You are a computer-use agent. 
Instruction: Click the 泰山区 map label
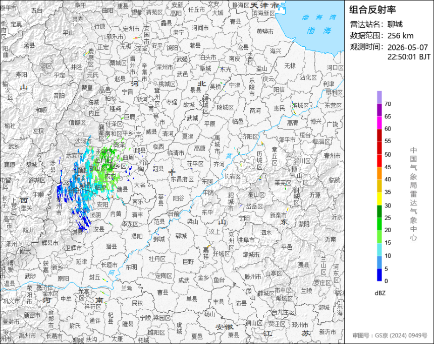click(256, 195)
